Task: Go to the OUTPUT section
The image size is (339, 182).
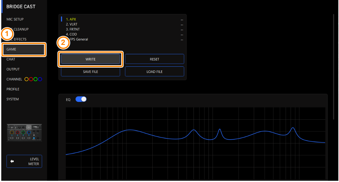Action: click(13, 69)
